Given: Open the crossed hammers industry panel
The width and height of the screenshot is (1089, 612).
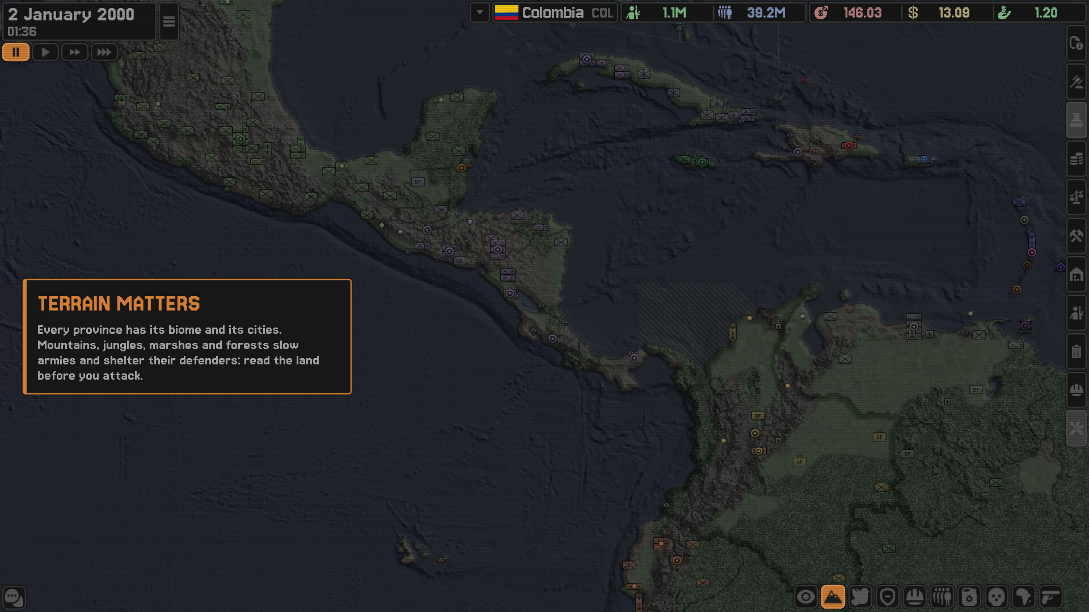Looking at the screenshot, I should coord(1076,236).
